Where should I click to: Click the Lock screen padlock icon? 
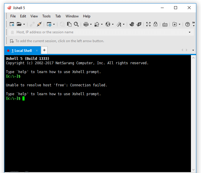tap(155, 24)
